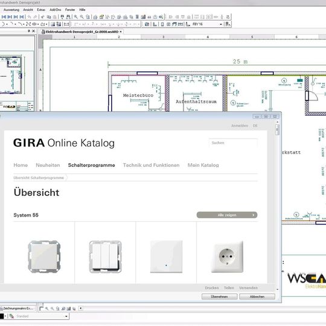Click the Suchen search field
The width and height of the screenshot is (326, 326).
[233, 143]
